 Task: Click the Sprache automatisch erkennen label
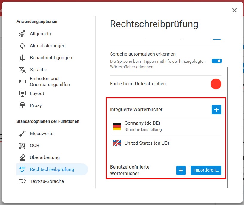(x=143, y=54)
